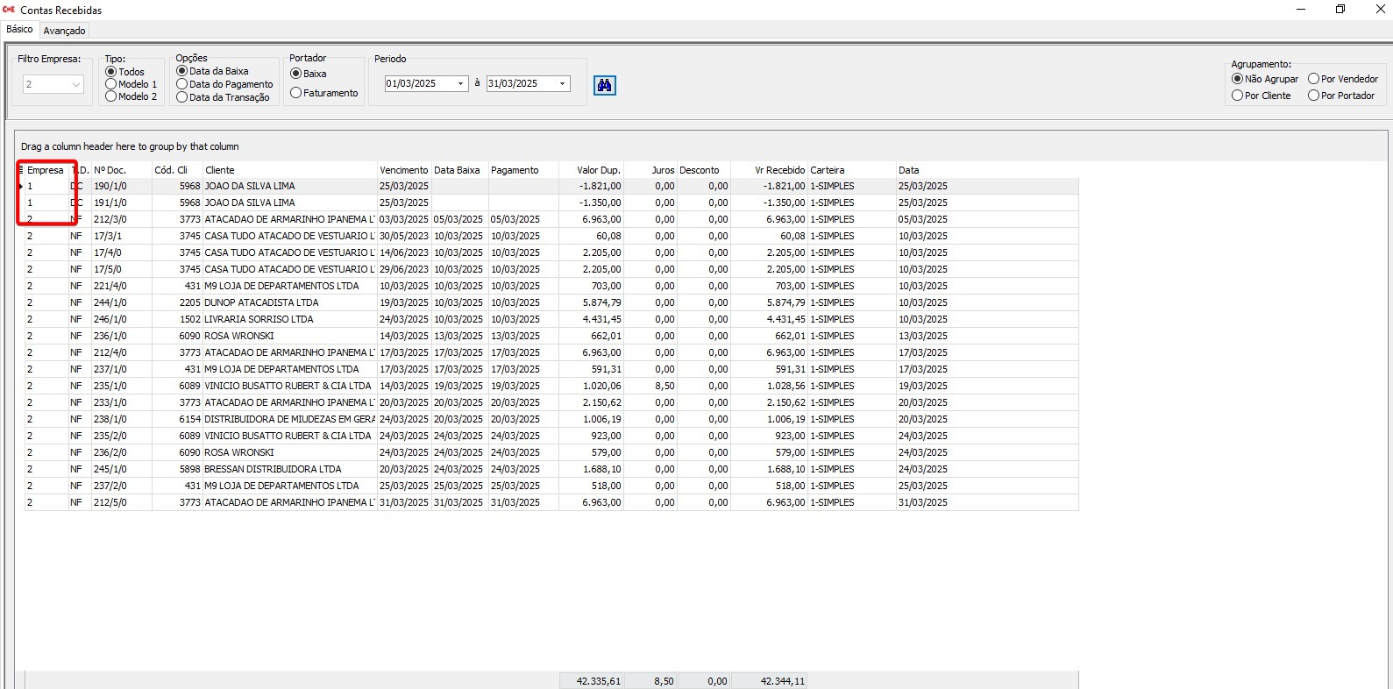Image resolution: width=1393 pixels, height=689 pixels.
Task: Group results Por Vendedor
Action: pyautogui.click(x=1313, y=79)
